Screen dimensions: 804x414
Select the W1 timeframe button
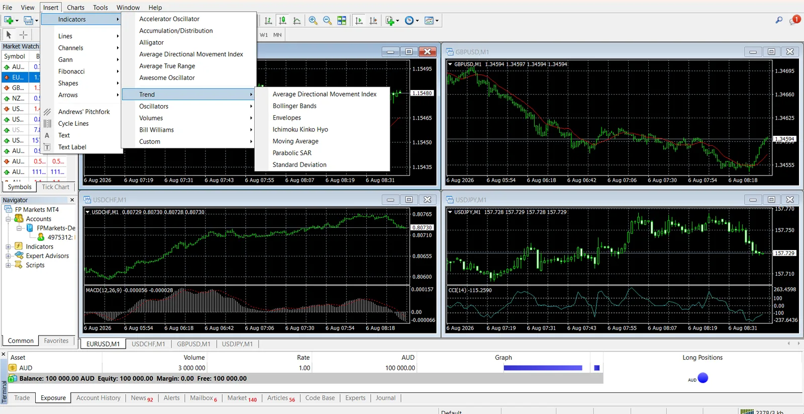(264, 35)
